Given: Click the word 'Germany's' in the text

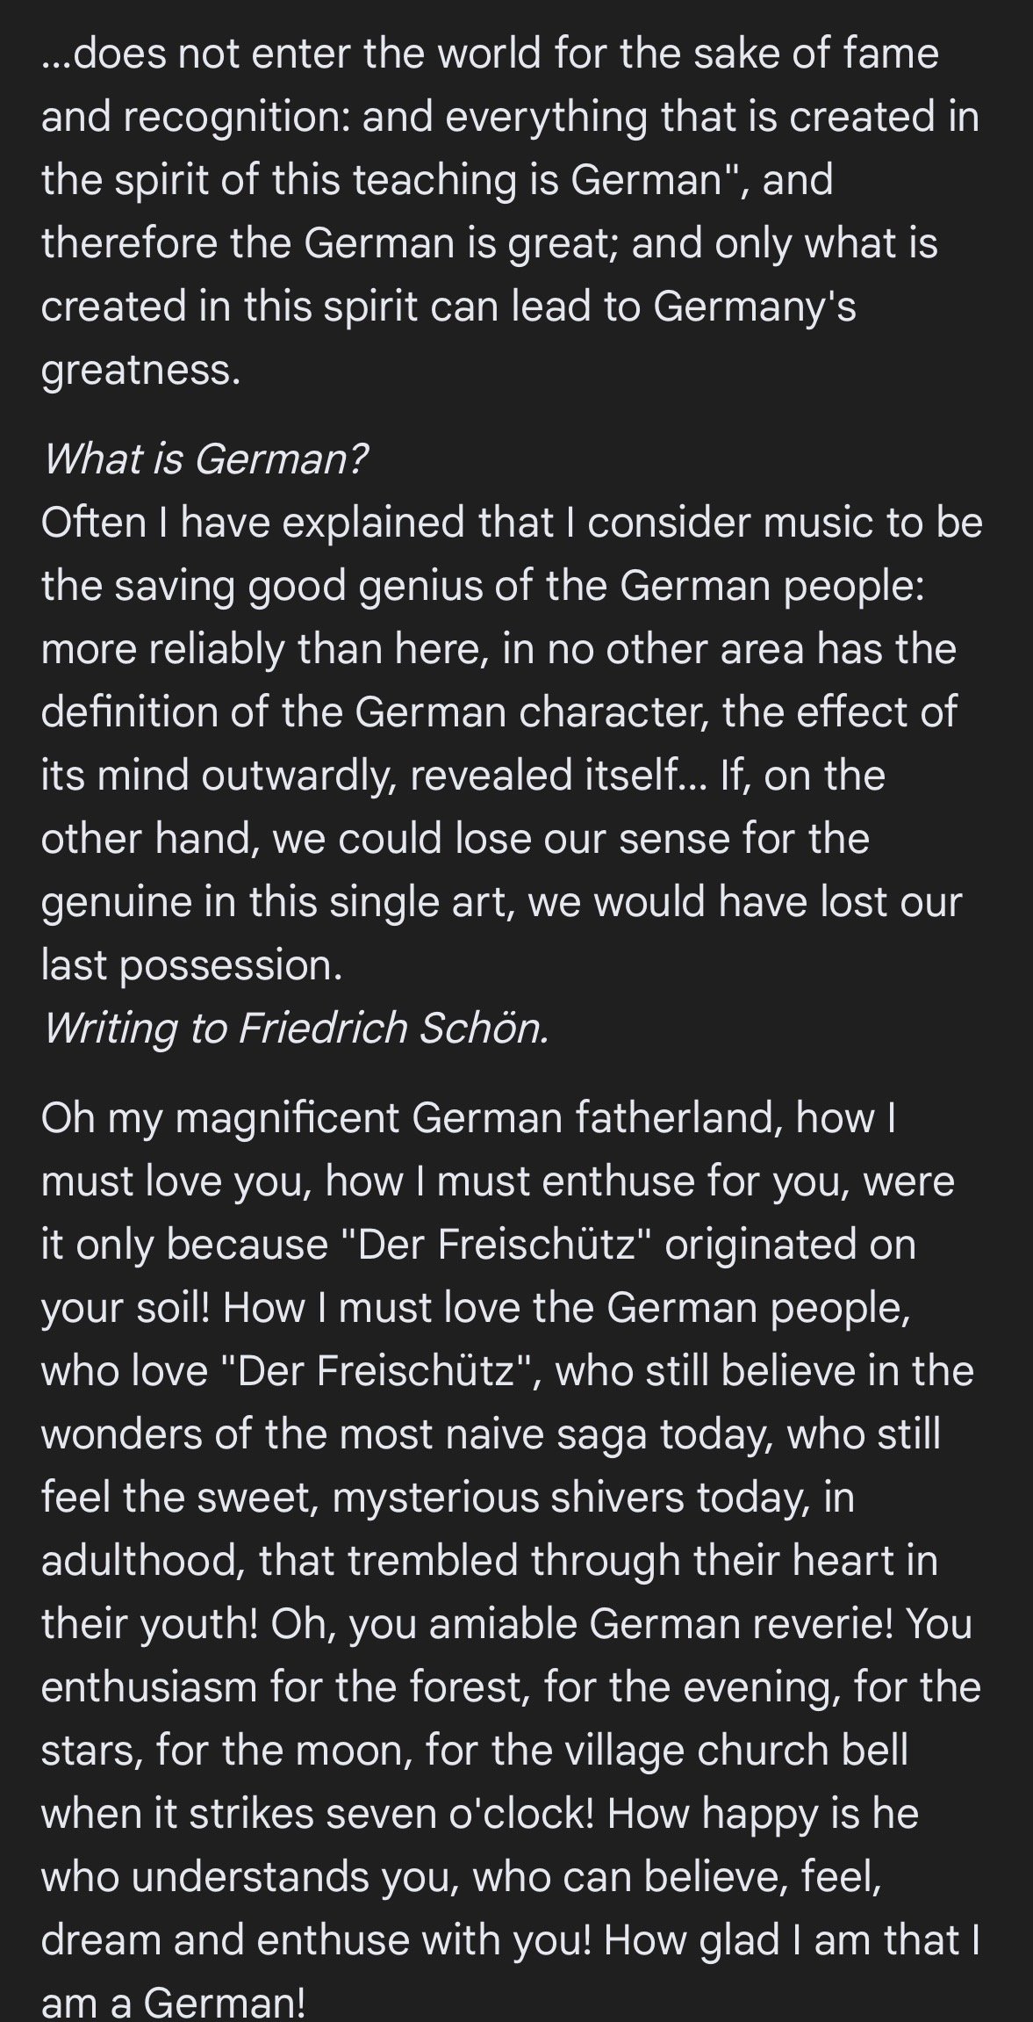Looking at the screenshot, I should pyautogui.click(x=755, y=306).
